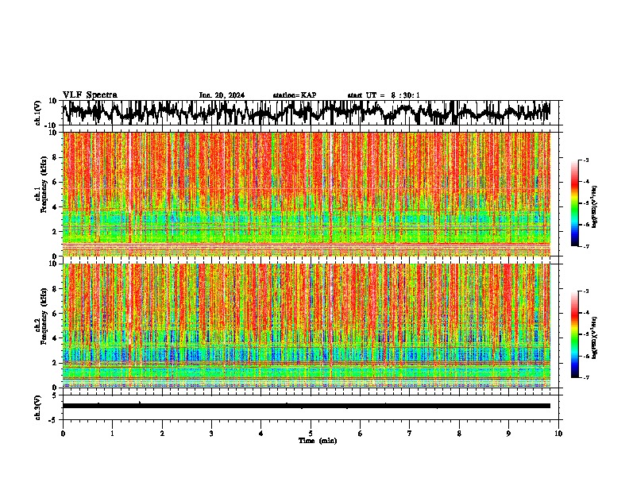Click time axis tick label '8'
This screenshot has width=629, height=486.
click(x=459, y=434)
